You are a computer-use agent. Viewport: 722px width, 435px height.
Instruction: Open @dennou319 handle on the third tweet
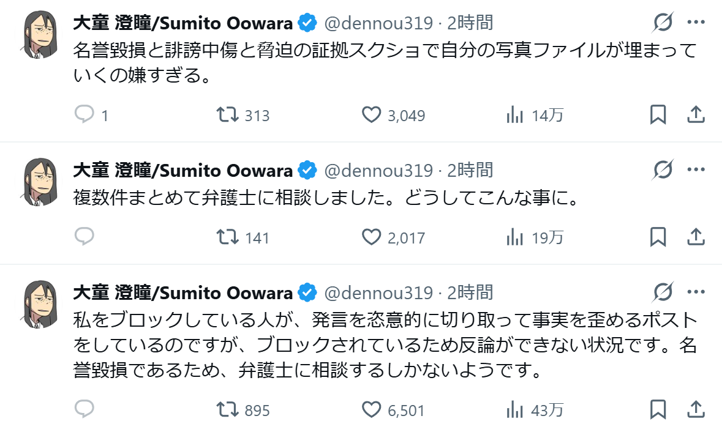point(378,292)
